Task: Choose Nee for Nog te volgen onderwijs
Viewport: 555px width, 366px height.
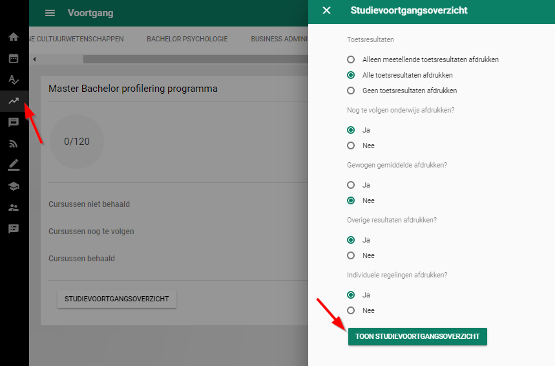Action: pyautogui.click(x=361, y=145)
